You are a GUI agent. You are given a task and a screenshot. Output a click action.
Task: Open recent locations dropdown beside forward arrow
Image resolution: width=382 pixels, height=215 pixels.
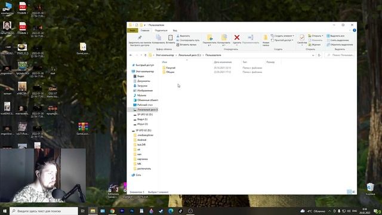click(x=141, y=56)
